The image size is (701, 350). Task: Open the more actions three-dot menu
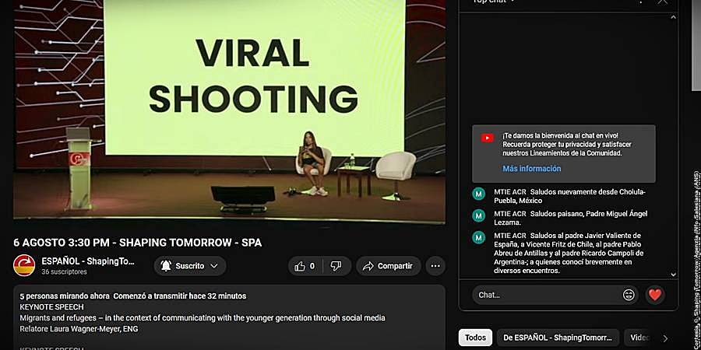coord(435,266)
